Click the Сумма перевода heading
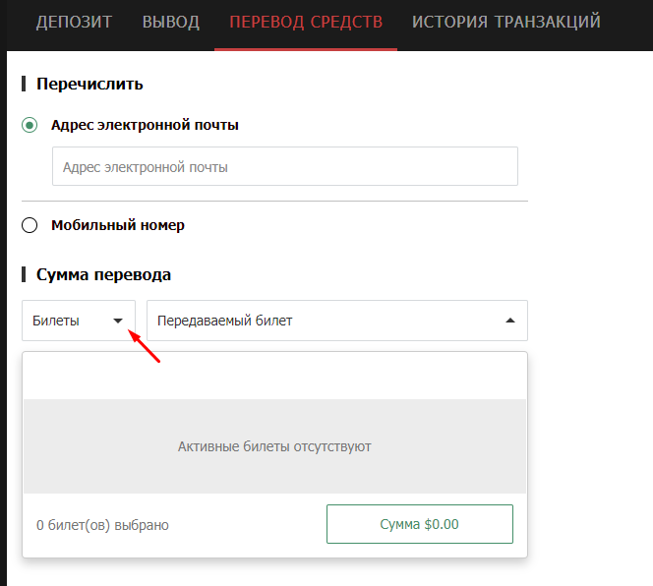This screenshot has height=586, width=653. [103, 275]
